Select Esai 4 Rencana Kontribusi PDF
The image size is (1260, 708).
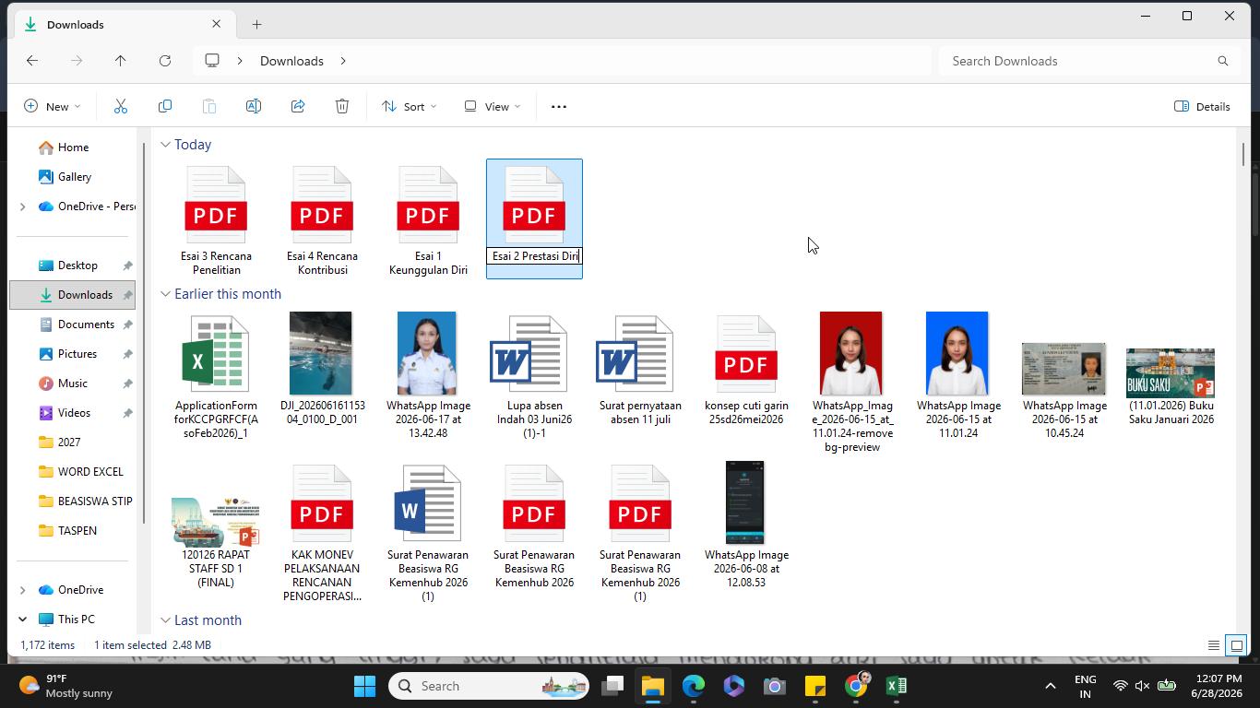click(x=322, y=220)
